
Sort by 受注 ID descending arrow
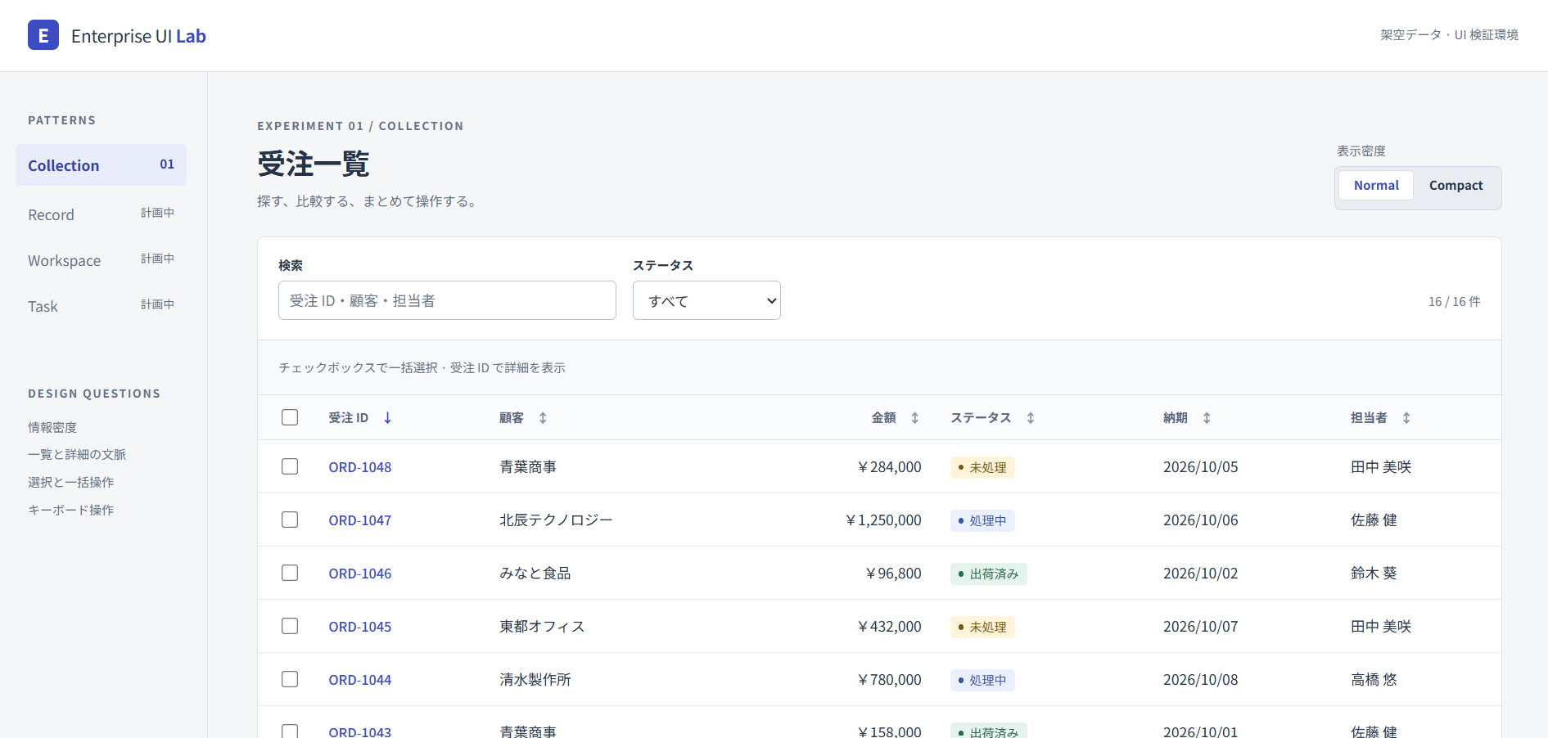[388, 418]
